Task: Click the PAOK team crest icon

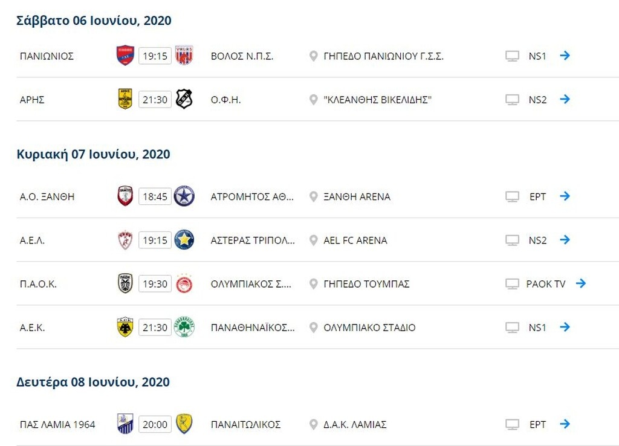Action: 125,283
